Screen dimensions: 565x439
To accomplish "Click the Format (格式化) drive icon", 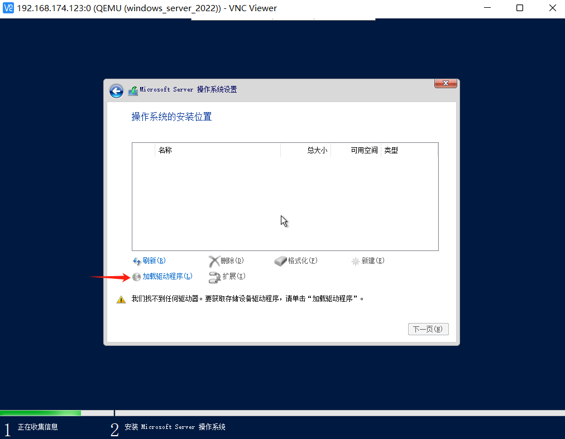I will click(x=280, y=261).
